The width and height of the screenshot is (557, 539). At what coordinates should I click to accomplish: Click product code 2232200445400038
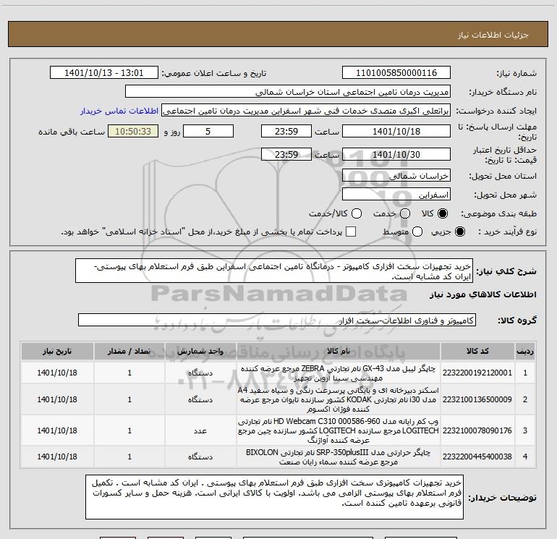coord(477,457)
